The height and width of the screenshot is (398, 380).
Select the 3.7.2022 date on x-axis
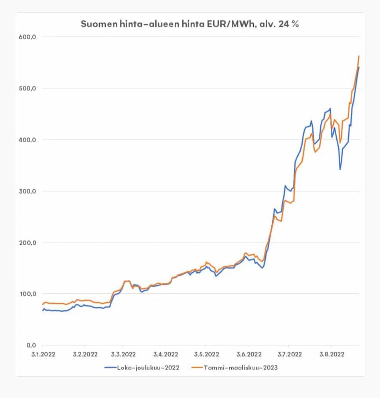(289, 354)
